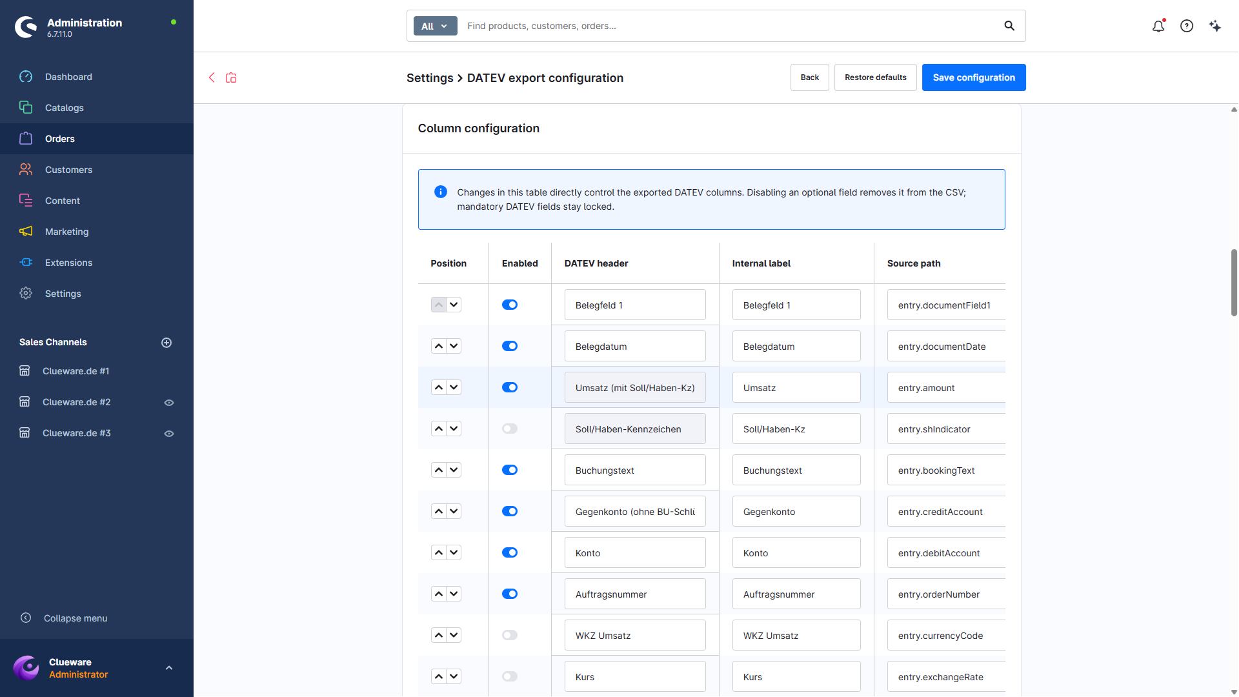
Task: Move Belegdatum row up
Action: pyautogui.click(x=439, y=346)
